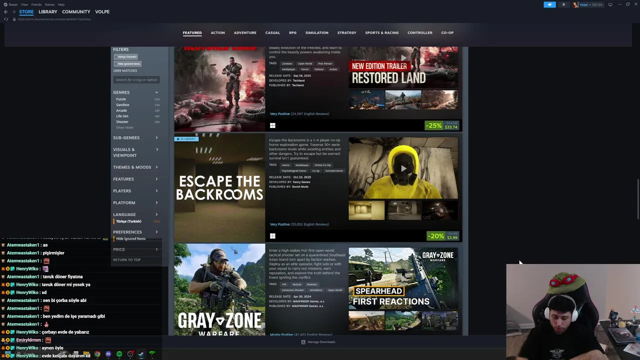
Task: Click the Restored Land -25% price button
Action: (442, 125)
